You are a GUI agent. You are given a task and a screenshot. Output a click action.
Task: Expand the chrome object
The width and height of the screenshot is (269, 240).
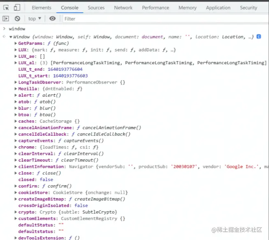pos(16,147)
